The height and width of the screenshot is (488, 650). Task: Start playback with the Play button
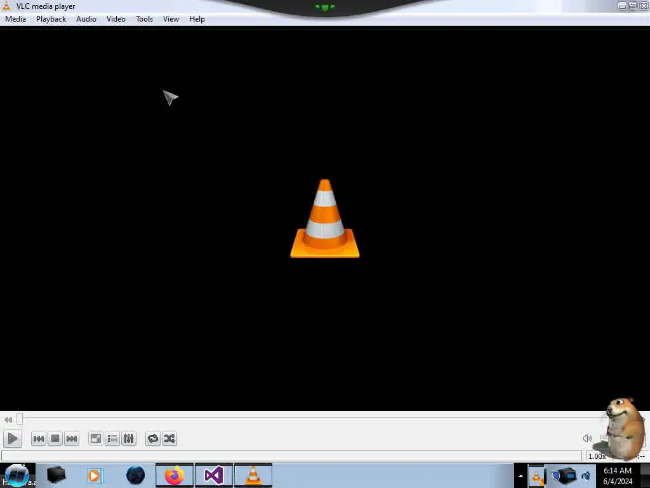point(13,438)
